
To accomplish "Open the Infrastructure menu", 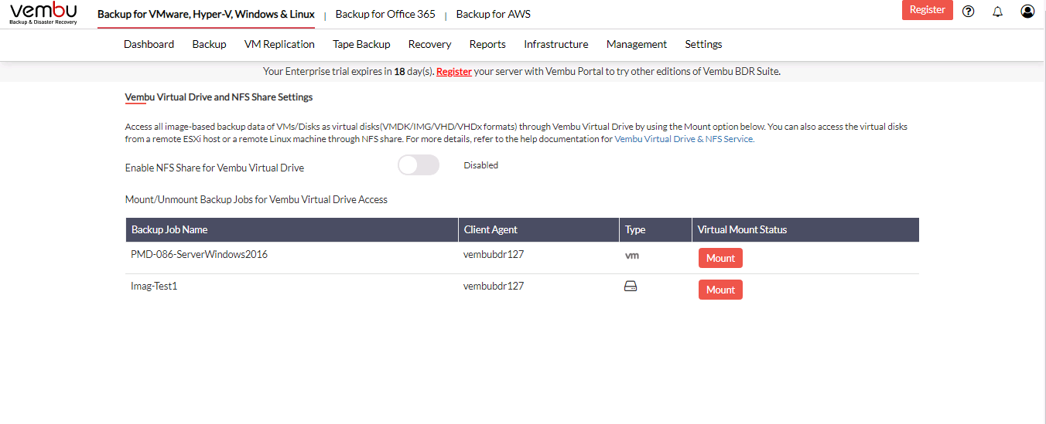I will click(x=555, y=44).
